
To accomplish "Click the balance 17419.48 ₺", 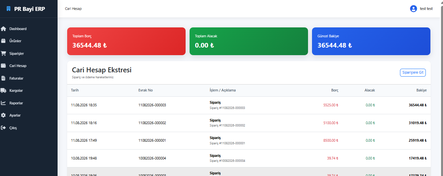I will [418, 158].
